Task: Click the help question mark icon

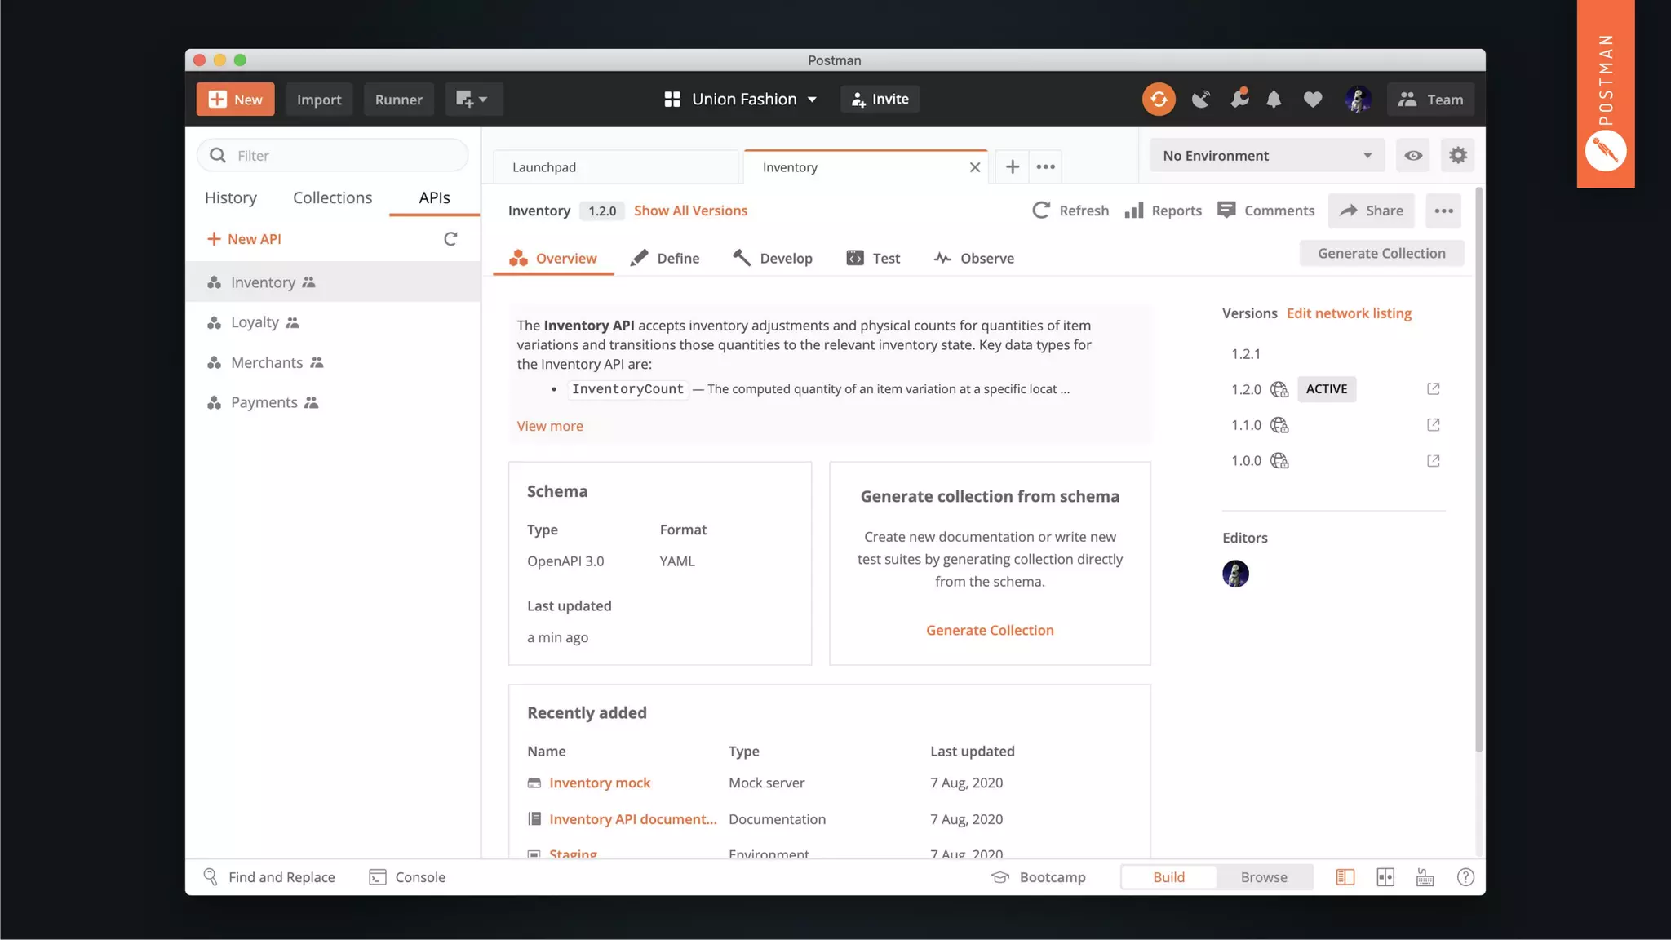Action: pyautogui.click(x=1465, y=877)
